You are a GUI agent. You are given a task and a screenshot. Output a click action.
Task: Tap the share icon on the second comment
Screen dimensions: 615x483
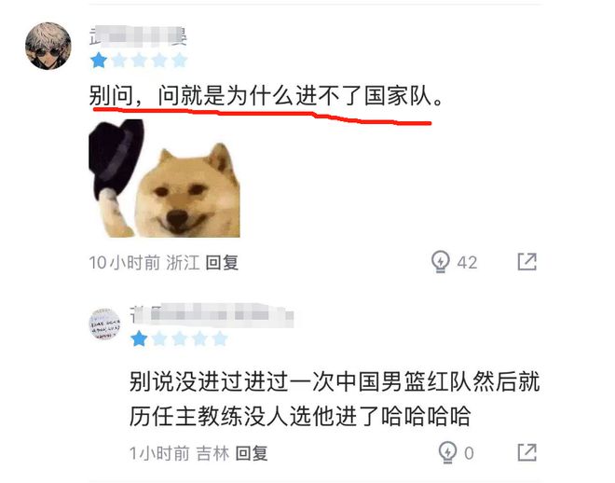point(526,452)
